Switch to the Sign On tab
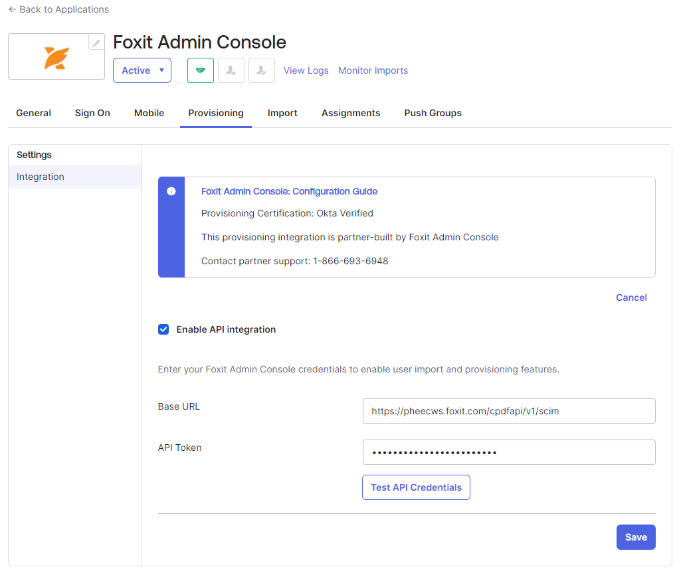Image resolution: width=681 pixels, height=573 pixels. (92, 113)
